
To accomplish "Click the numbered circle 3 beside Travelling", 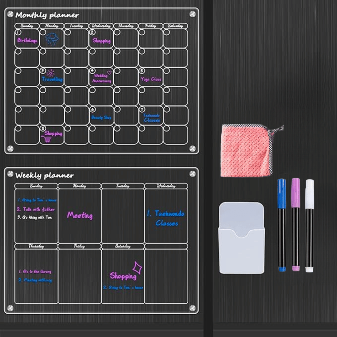I will tap(43, 71).
